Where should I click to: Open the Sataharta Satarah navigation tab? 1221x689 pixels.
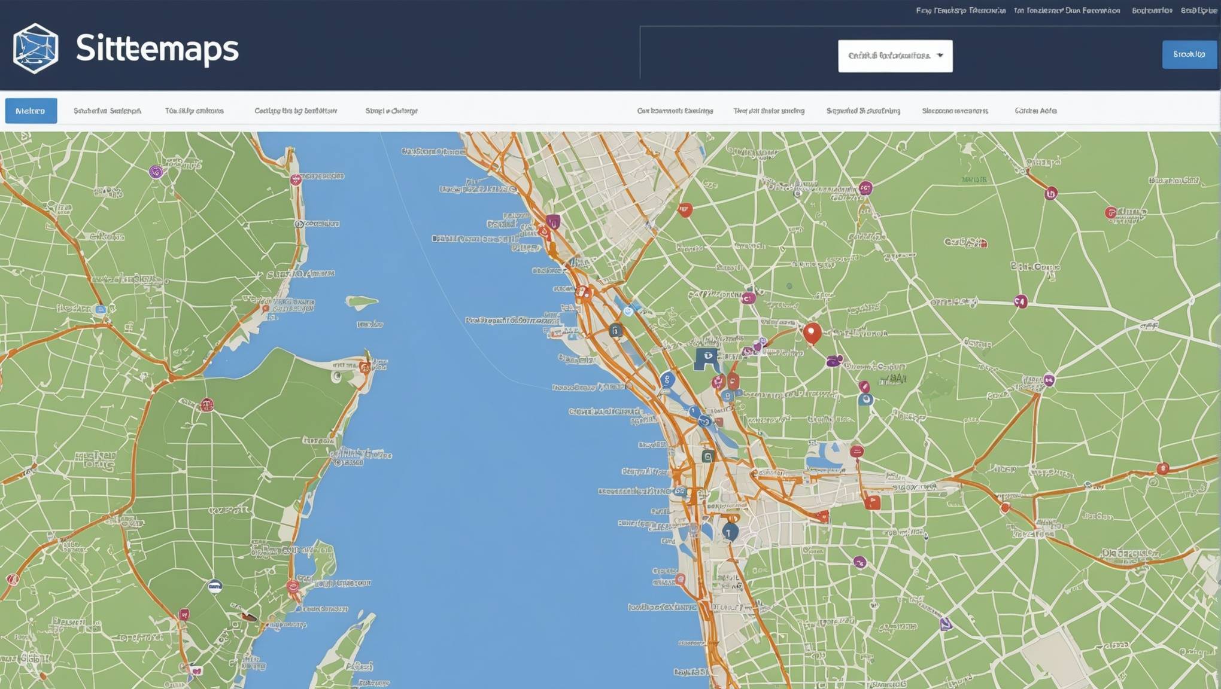click(x=107, y=111)
